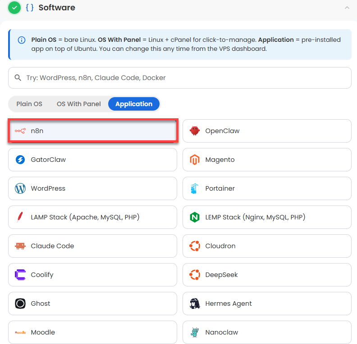Image resolution: width=357 pixels, height=344 pixels.
Task: Click the Ghost black circle icon
Action: click(20, 304)
